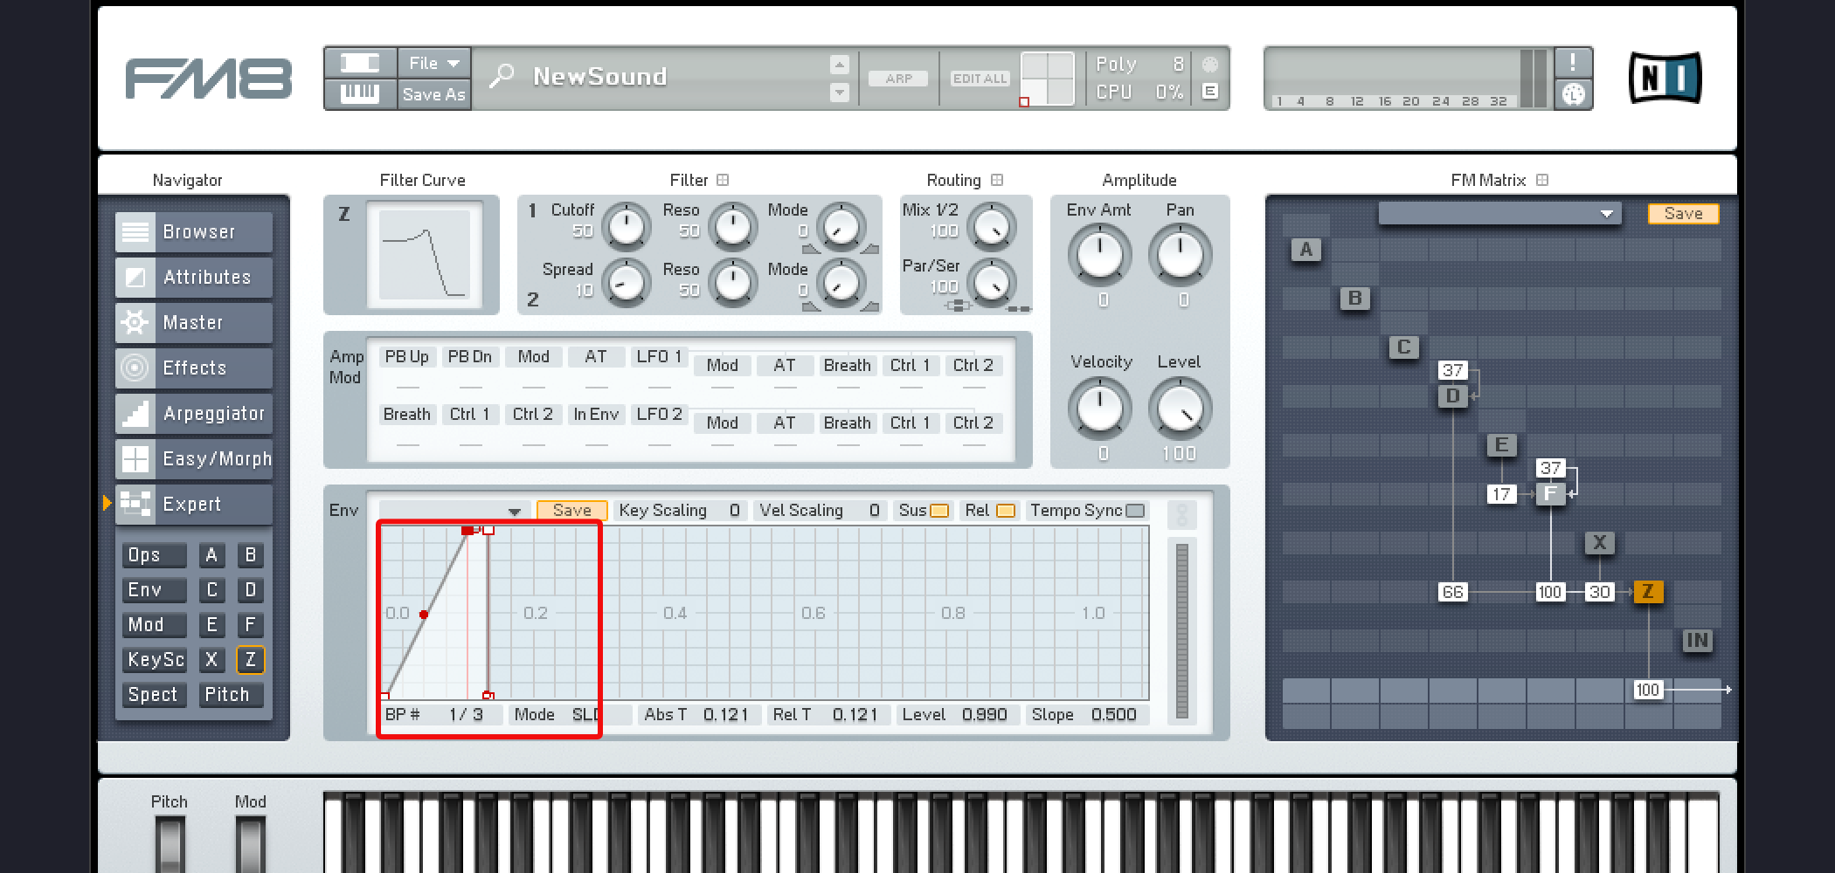Open the Ops expert tab
Image resolution: width=1835 pixels, height=873 pixels.
coord(155,555)
